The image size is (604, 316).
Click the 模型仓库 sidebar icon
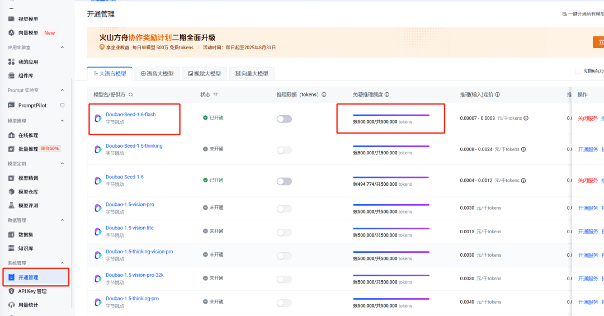tap(12, 191)
